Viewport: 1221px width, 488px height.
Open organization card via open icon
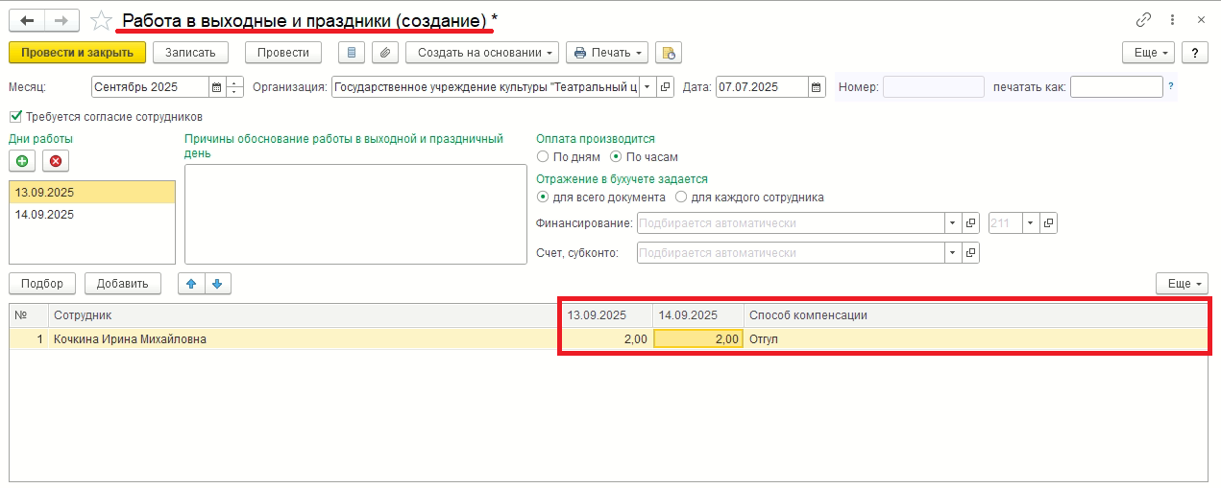point(667,87)
